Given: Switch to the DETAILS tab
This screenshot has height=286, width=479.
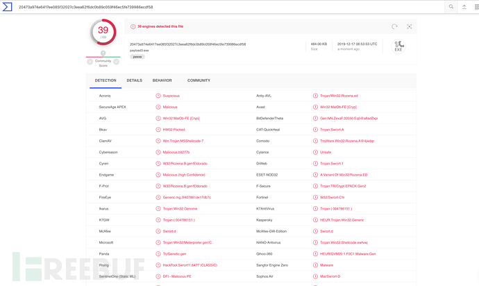Looking at the screenshot, I should 135,81.
